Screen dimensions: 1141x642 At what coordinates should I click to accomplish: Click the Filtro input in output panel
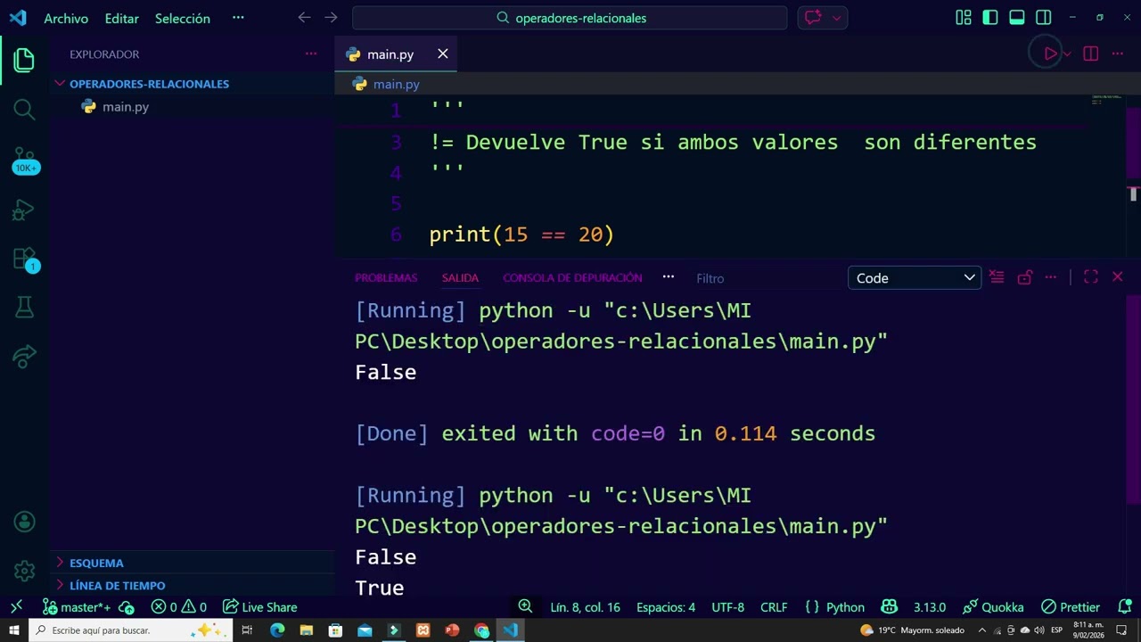pyautogui.click(x=767, y=278)
